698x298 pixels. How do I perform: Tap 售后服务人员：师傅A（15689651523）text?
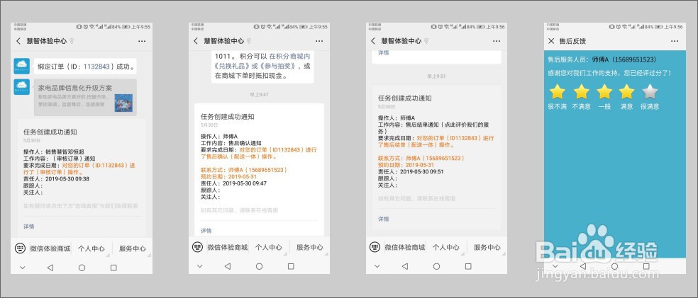(x=602, y=59)
